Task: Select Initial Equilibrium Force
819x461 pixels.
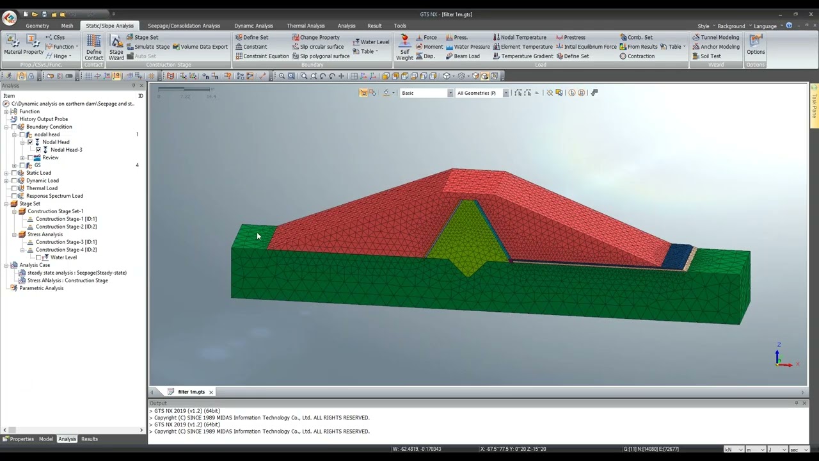Action: (x=587, y=47)
